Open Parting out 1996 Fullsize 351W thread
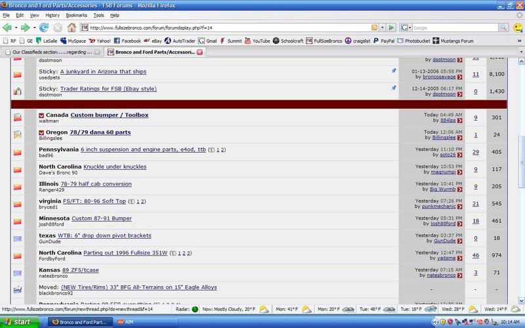Image resolution: width=525 pixels, height=328 pixels. pyautogui.click(x=125, y=253)
